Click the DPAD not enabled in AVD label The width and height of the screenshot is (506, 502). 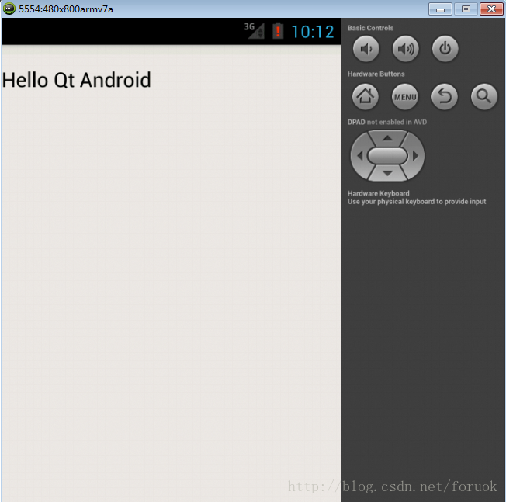(387, 122)
